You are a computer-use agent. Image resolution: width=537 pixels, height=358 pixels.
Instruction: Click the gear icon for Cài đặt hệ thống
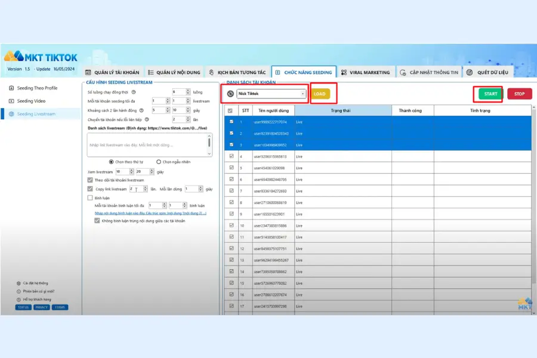click(x=18, y=283)
